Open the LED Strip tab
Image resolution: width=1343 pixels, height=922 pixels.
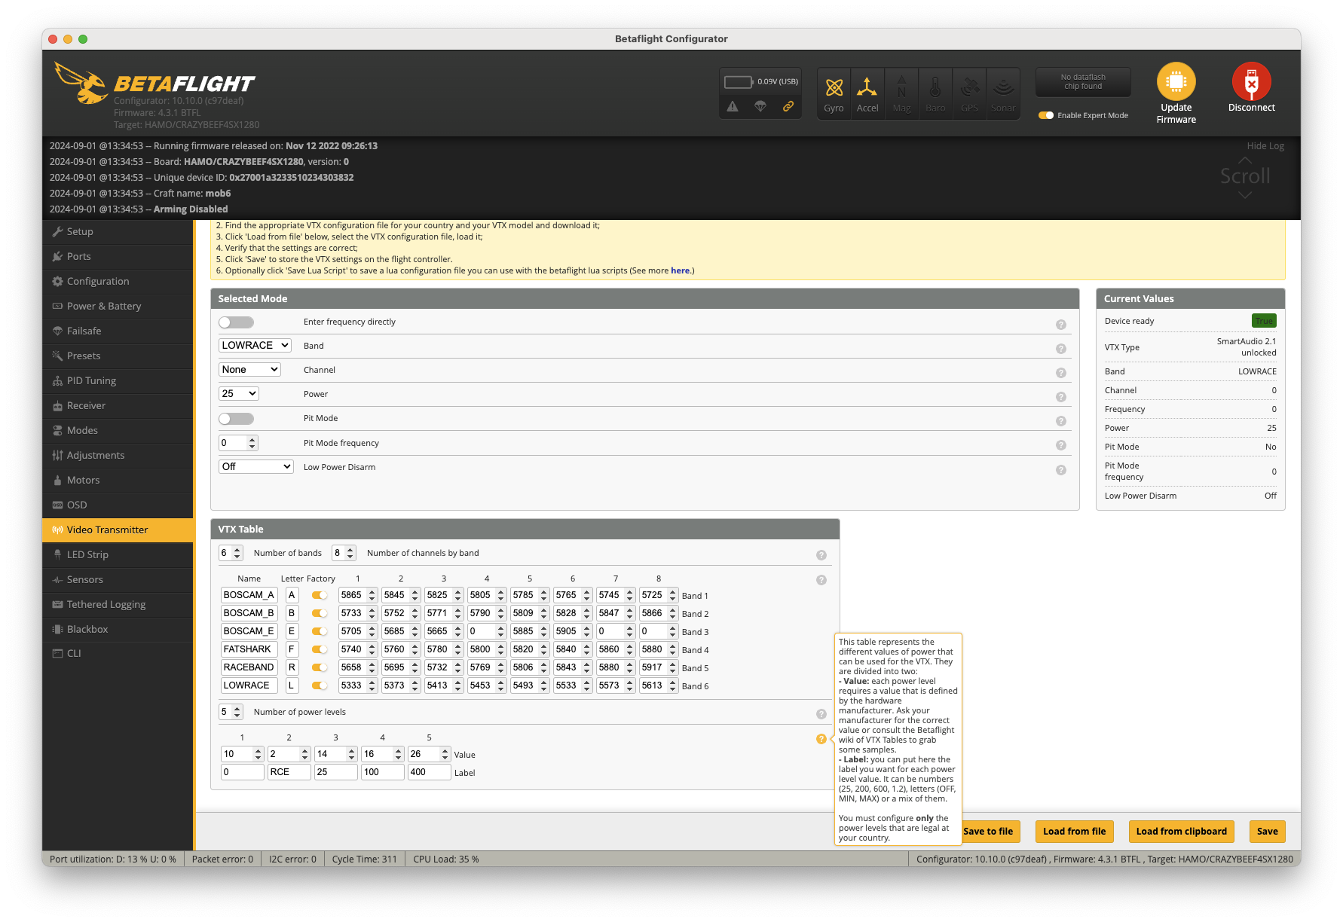[x=118, y=554]
